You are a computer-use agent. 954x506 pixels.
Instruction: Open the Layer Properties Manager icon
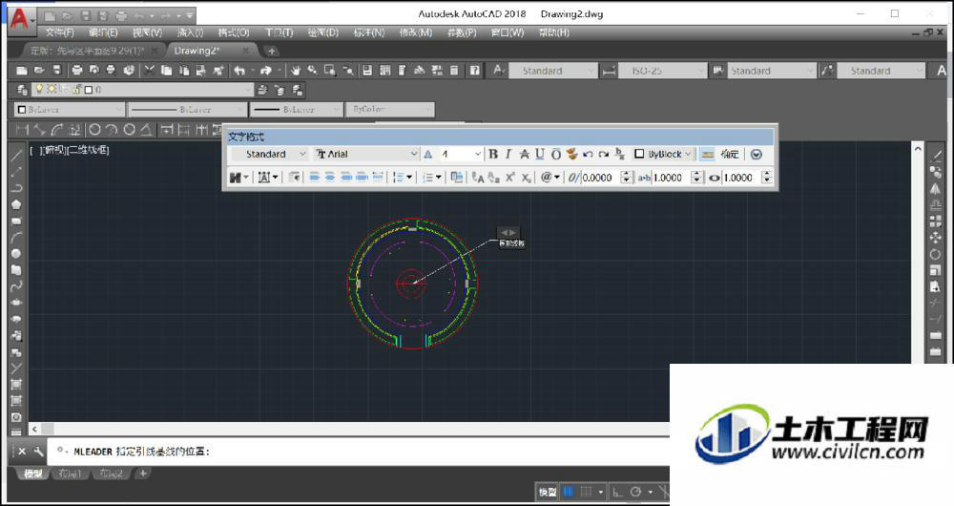22,90
